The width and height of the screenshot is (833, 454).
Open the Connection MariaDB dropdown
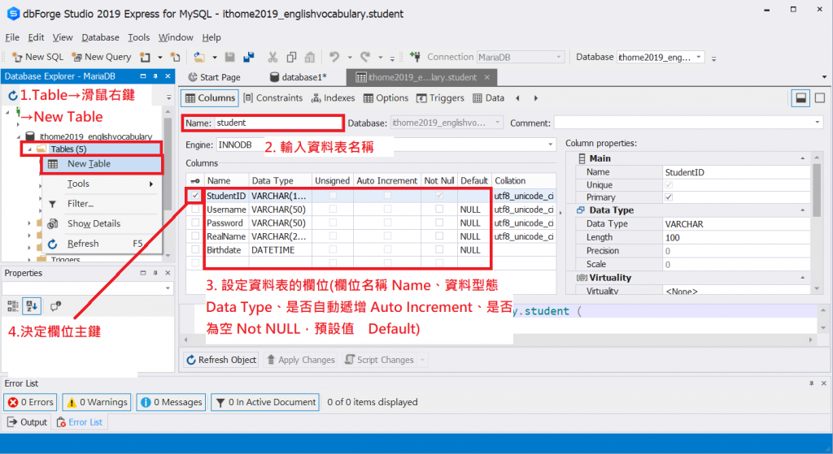559,57
